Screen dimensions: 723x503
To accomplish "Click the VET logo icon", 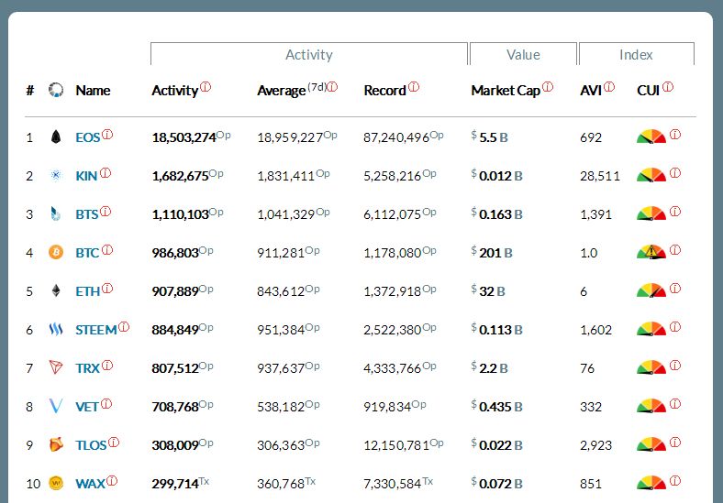I will pos(56,406).
